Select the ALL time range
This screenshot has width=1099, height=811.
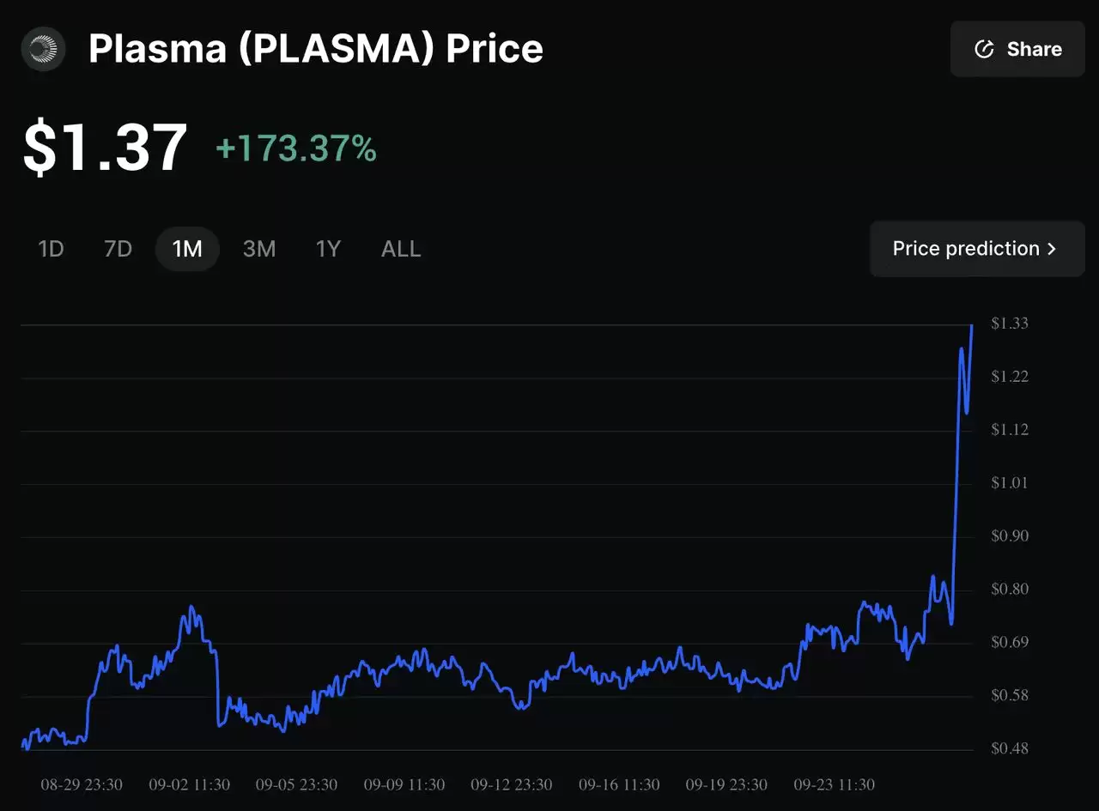400,249
